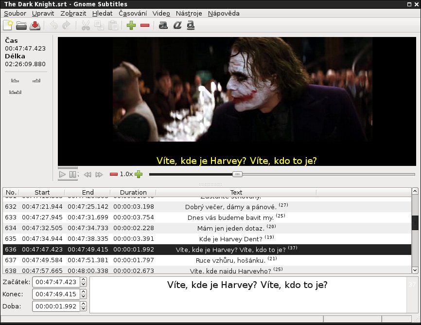Click the Start column header
The height and width of the screenshot is (325, 421).
[42, 193]
